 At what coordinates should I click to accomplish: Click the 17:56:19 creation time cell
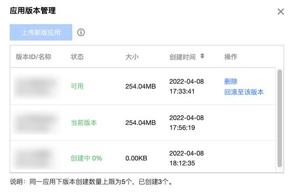(x=182, y=128)
